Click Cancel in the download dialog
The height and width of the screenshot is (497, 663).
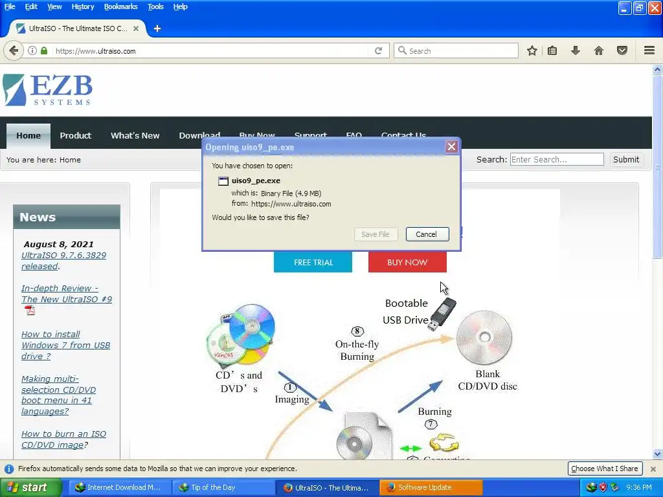pos(427,234)
